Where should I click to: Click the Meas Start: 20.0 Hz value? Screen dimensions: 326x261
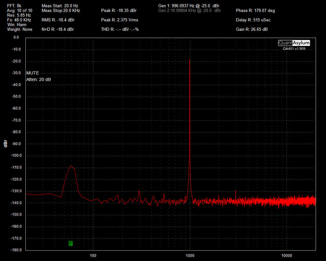[x=60, y=6]
